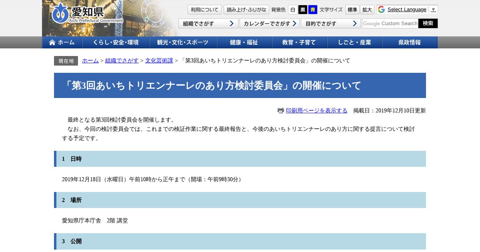Click 印刷用ページを表示する link

tap(317, 111)
